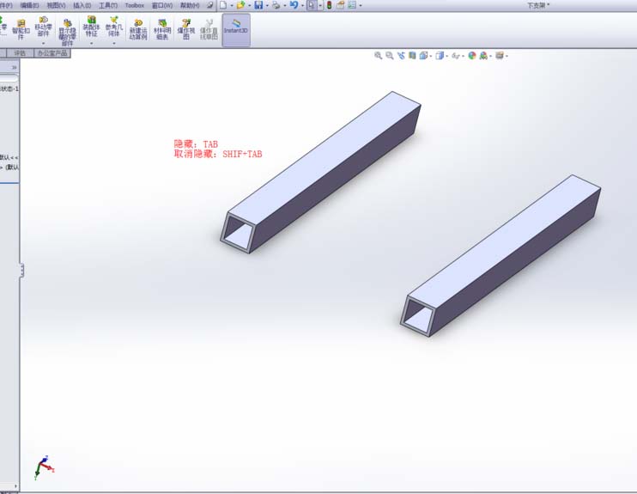
Task: Expand the Undo history dropdown arrow
Action: 303,6
